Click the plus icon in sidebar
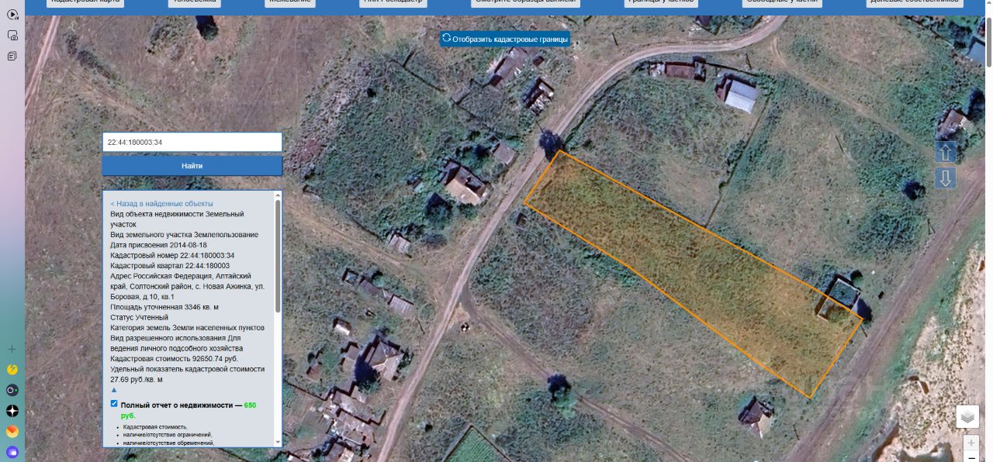 (12, 349)
